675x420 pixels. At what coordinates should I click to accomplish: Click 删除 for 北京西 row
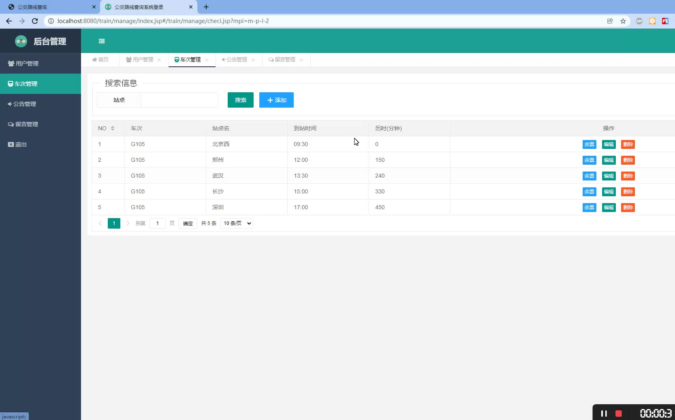[628, 144]
